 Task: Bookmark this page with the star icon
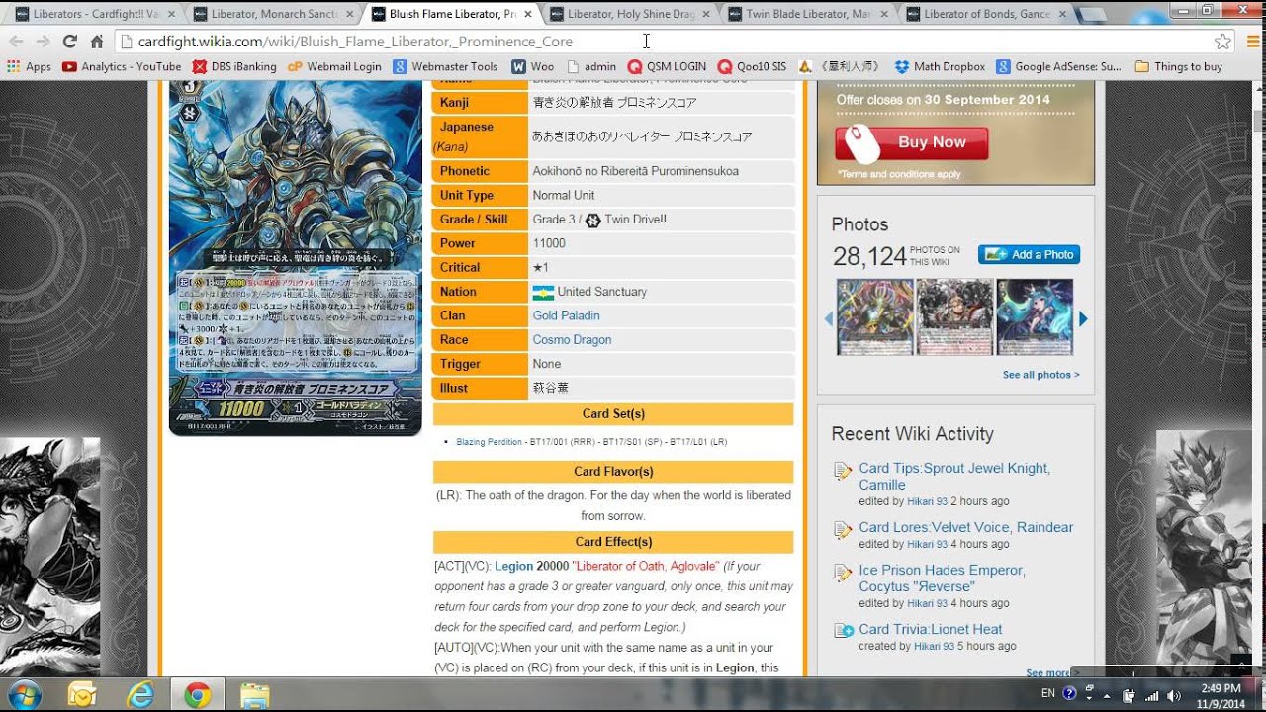[1223, 42]
